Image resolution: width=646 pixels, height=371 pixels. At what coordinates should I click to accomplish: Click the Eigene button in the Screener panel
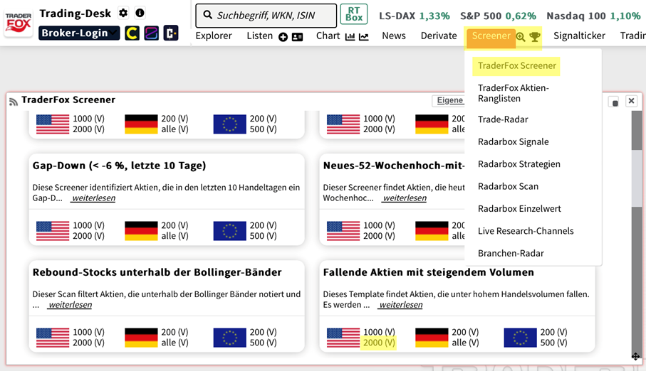(448, 100)
